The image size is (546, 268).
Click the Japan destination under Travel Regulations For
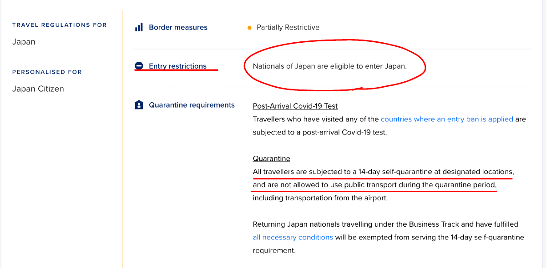click(24, 42)
